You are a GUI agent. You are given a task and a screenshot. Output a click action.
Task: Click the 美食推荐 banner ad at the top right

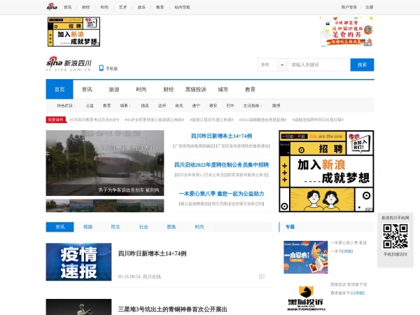click(346, 31)
